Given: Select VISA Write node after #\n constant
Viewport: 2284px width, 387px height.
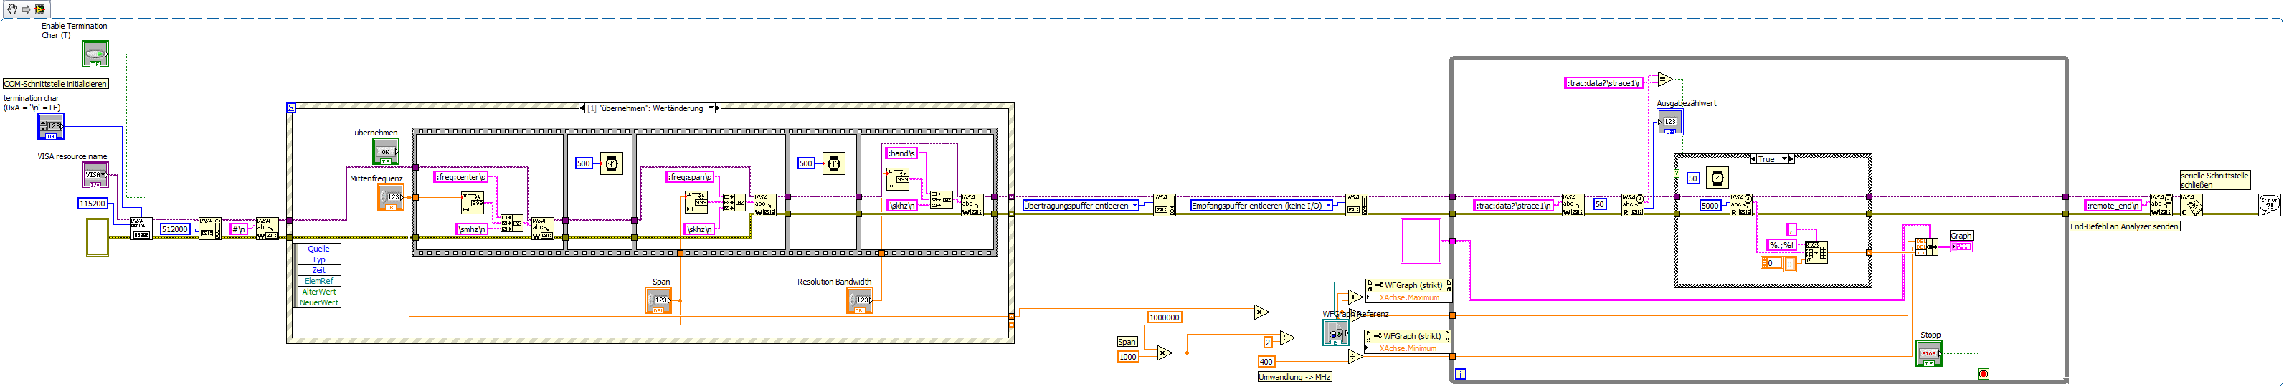Looking at the screenshot, I should [x=267, y=229].
